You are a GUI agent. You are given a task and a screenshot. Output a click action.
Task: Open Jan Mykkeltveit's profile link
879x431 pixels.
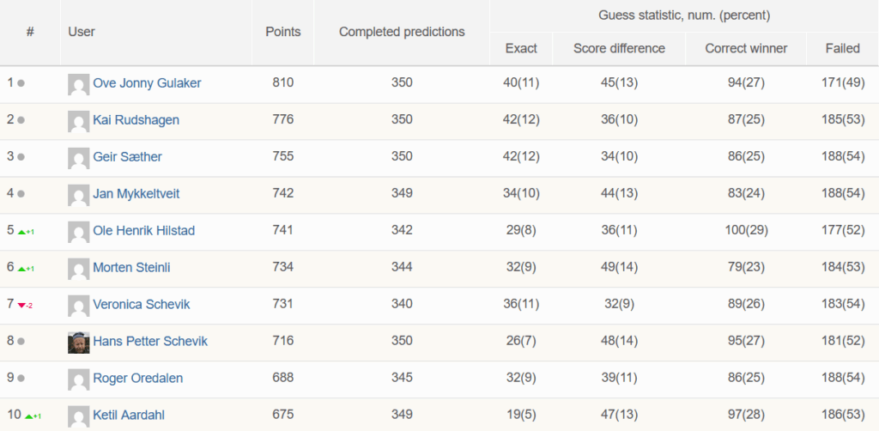[x=136, y=194]
